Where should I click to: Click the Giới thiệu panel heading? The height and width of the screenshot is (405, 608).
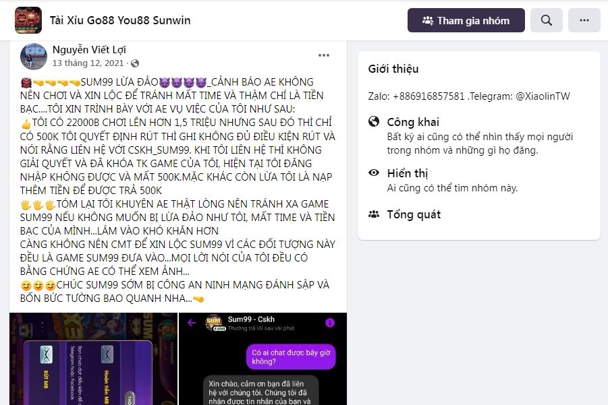[x=393, y=69]
